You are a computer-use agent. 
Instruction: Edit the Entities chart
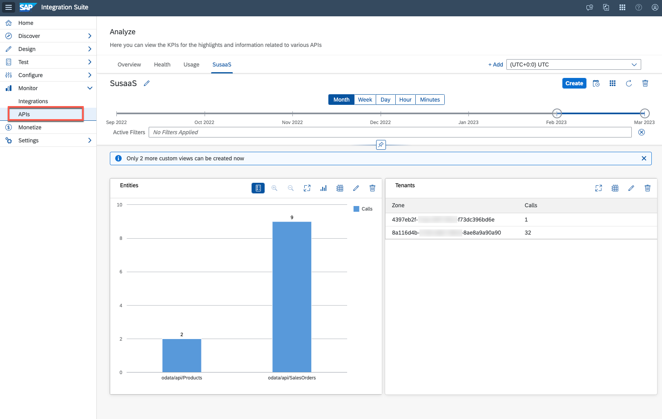click(356, 188)
